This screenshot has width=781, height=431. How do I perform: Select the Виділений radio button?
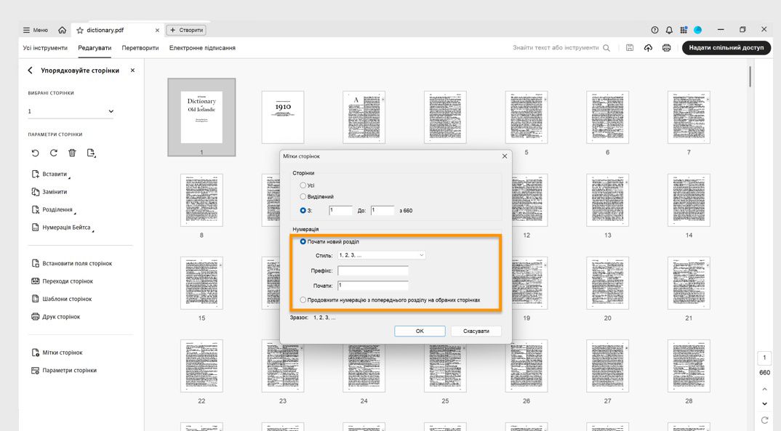click(303, 196)
